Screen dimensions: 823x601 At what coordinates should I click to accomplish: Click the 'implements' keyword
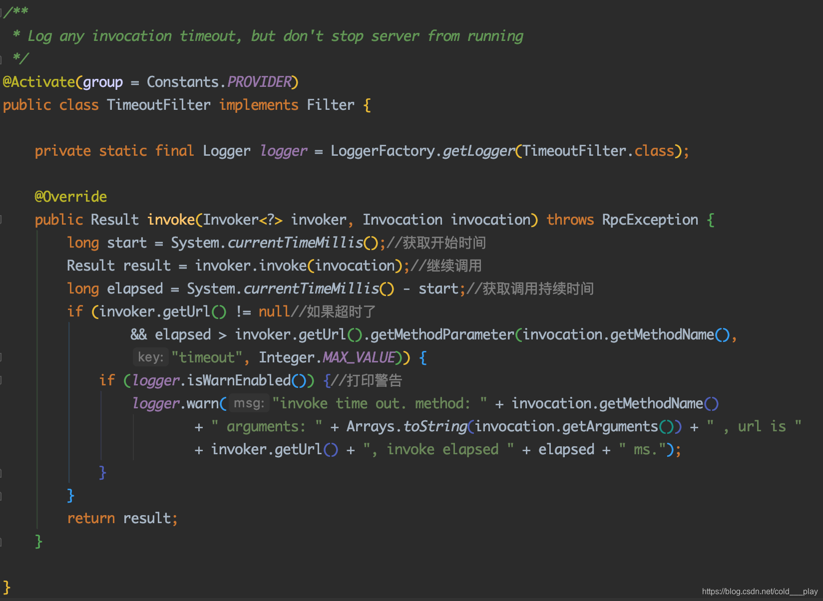[x=259, y=105]
